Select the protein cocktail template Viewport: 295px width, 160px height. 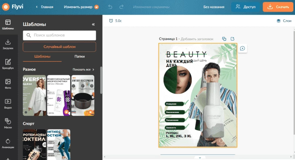point(34,144)
